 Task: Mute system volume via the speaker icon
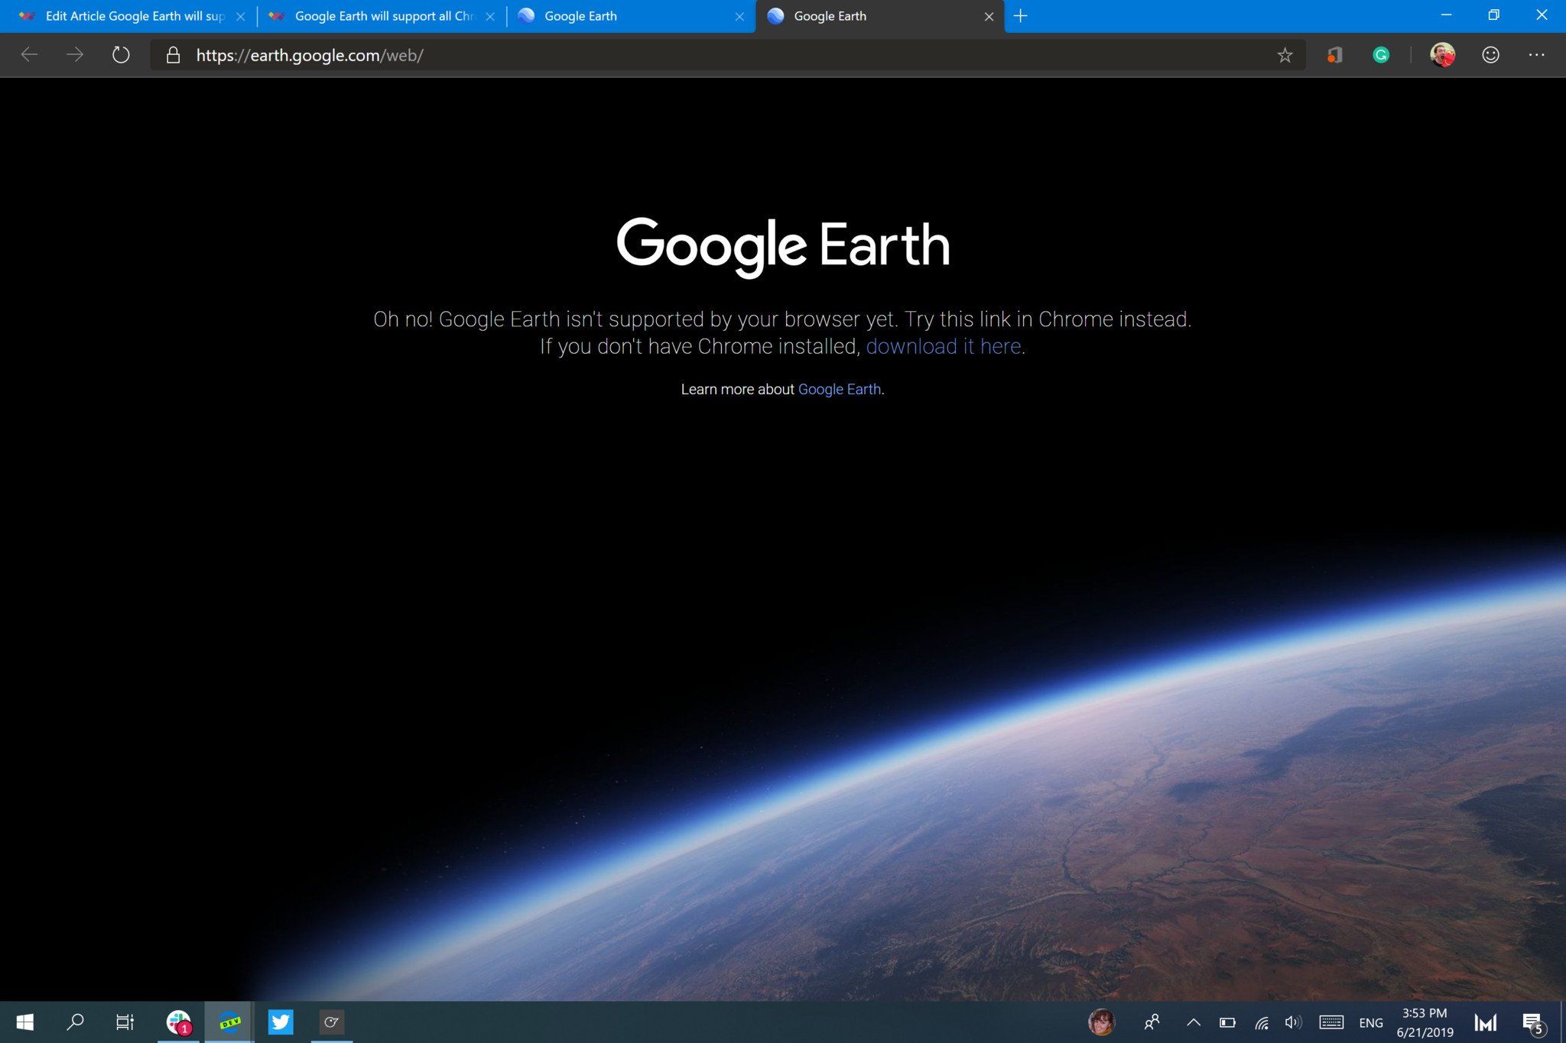(x=1294, y=1022)
